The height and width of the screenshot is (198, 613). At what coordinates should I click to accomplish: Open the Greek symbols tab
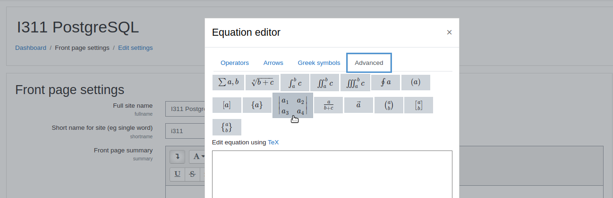point(319,63)
